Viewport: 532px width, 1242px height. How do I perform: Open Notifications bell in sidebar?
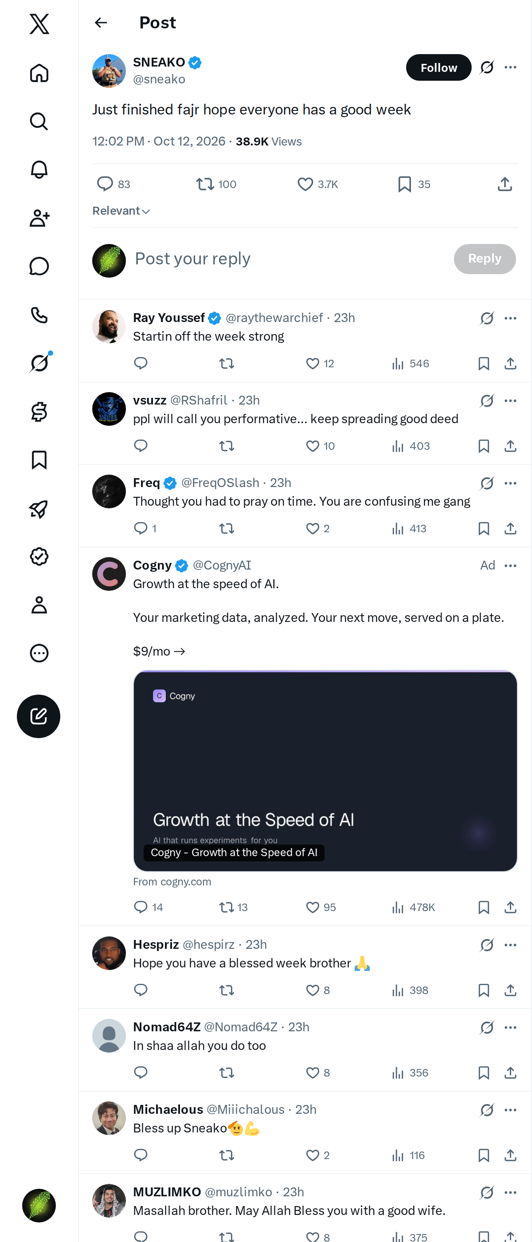[x=39, y=170]
